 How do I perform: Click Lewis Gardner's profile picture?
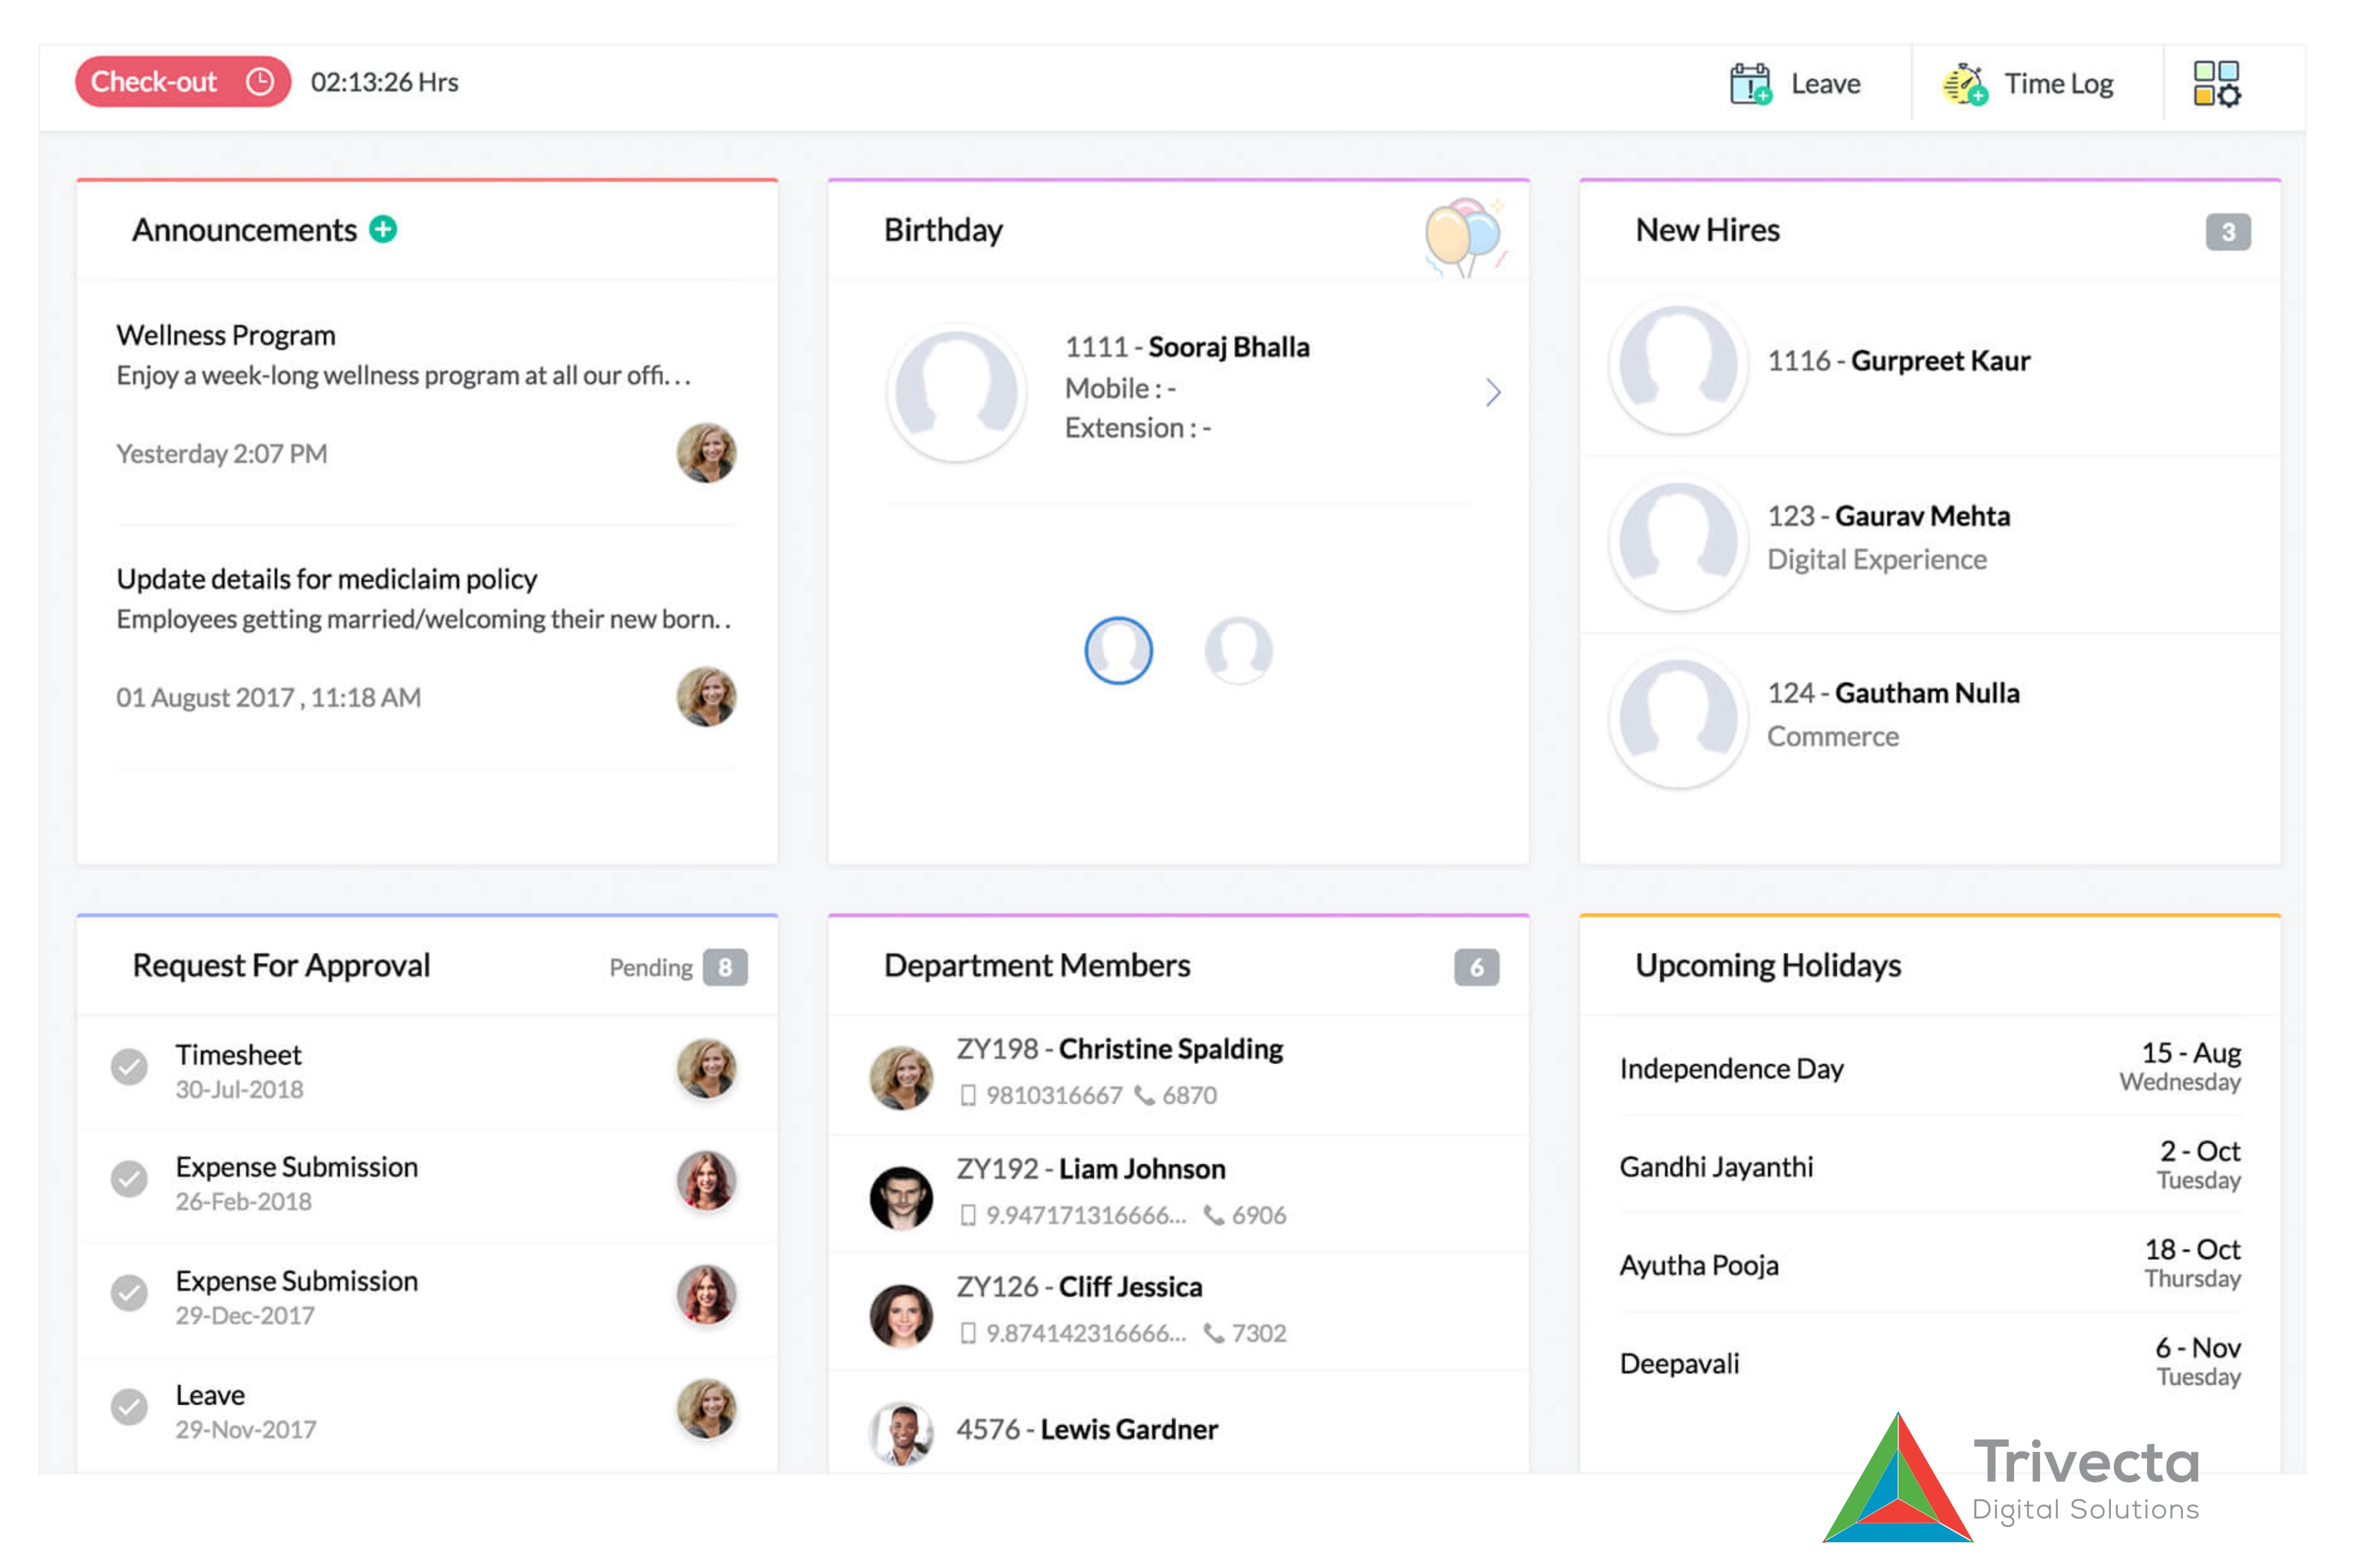click(901, 1433)
